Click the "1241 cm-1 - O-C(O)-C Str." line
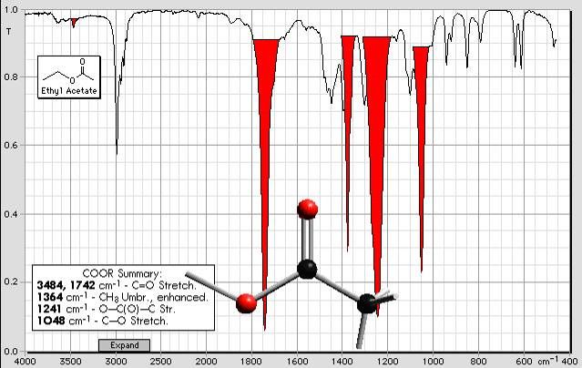 pos(107,309)
